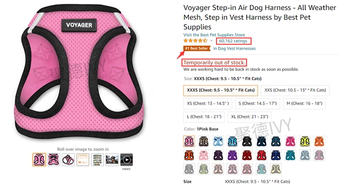Expand the star rating dropdown arrow
Image resolution: width=344 pixels, height=185 pixels.
pyautogui.click(x=211, y=41)
